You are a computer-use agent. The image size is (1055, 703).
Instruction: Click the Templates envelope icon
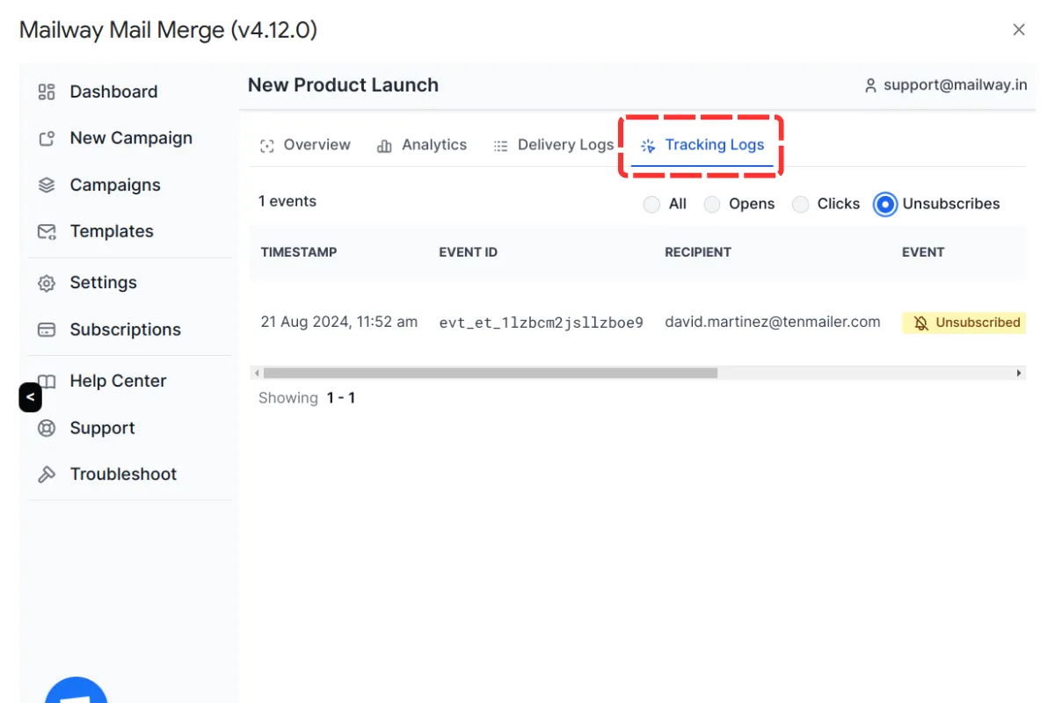[47, 232]
